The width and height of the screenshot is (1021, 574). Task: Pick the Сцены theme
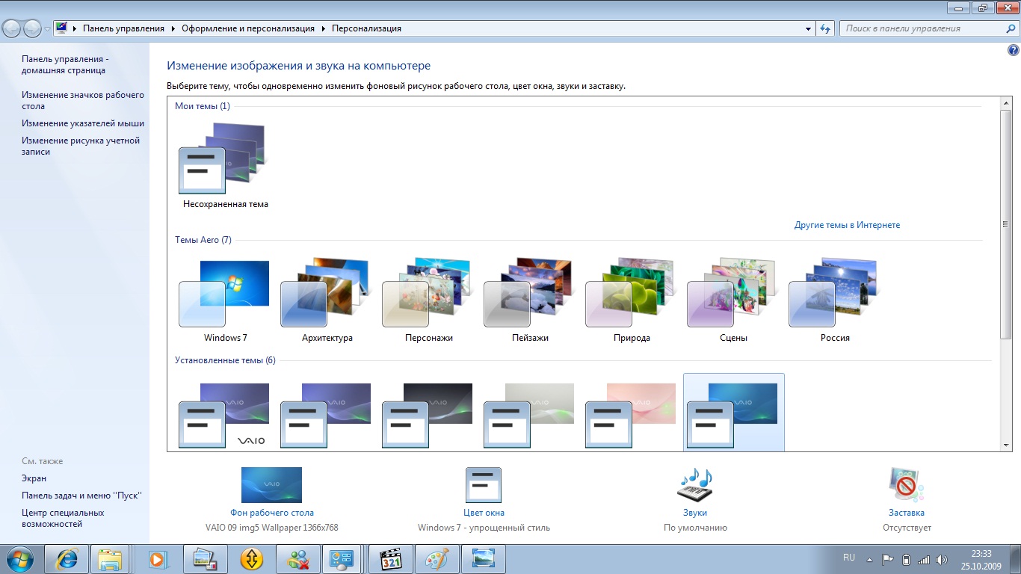[x=733, y=300]
